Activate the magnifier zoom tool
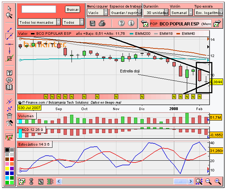The height and width of the screenshot is (189, 226). (9, 15)
